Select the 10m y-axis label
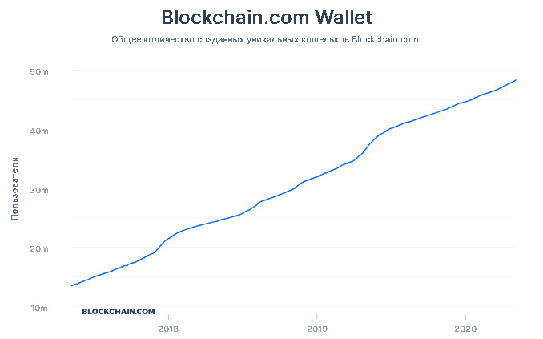The height and width of the screenshot is (339, 543). click(40, 308)
